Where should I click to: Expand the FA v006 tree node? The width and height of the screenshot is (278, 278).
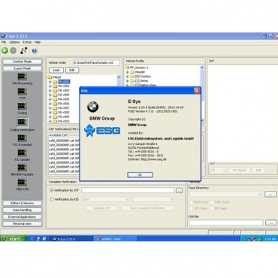(x=50, y=104)
